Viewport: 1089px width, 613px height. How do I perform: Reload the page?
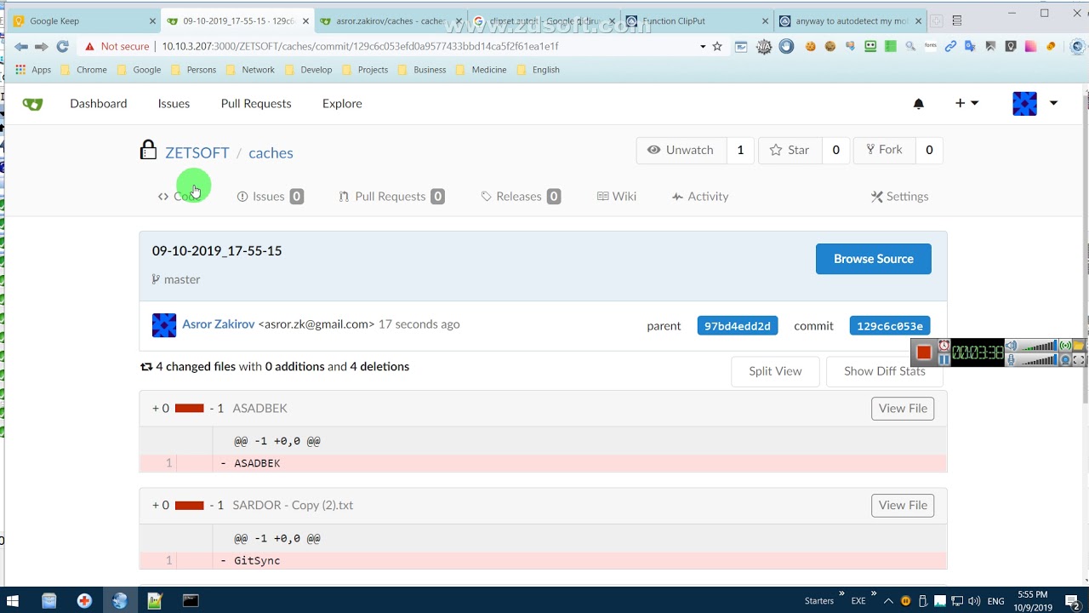click(x=62, y=47)
